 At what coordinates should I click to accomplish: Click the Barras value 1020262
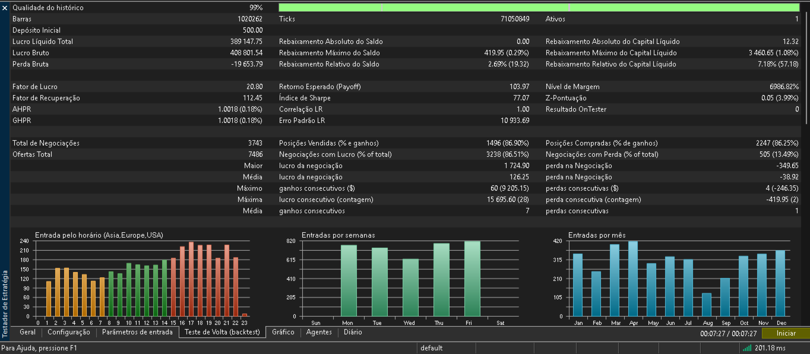[249, 19]
